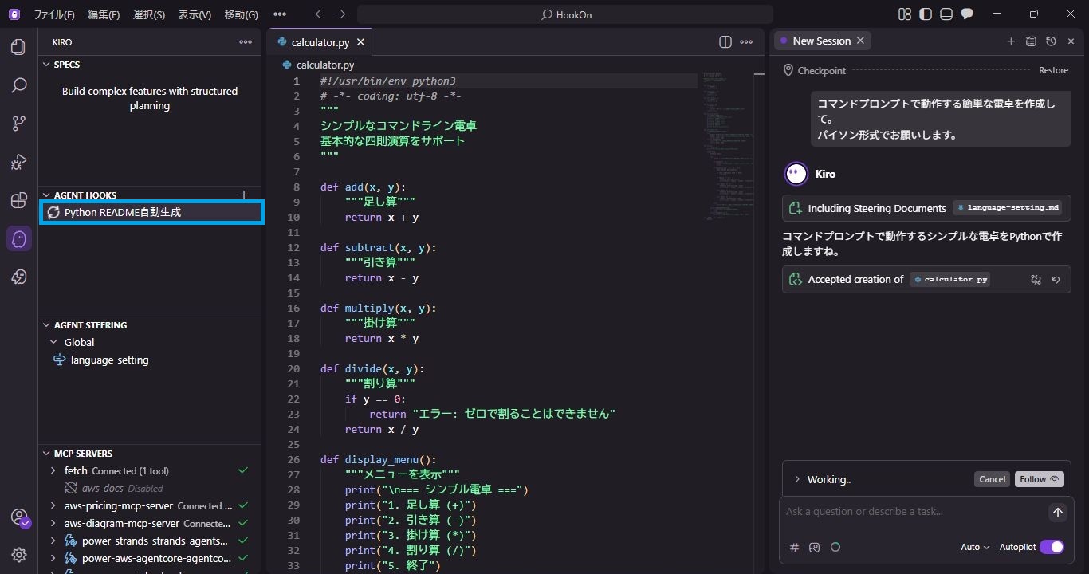Click Restore next to Checkpoint

click(x=1052, y=70)
